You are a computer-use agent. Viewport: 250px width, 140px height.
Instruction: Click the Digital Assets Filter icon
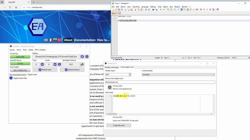click(x=11, y=78)
